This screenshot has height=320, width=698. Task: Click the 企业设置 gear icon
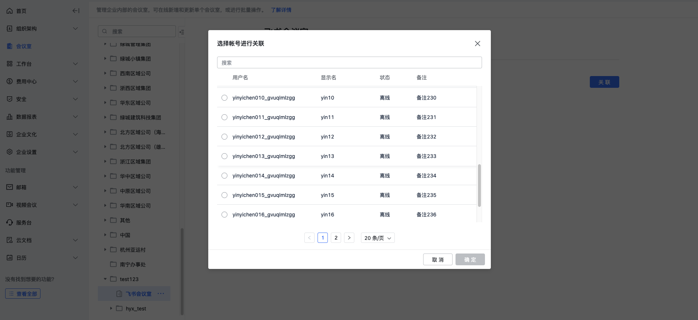click(x=10, y=152)
